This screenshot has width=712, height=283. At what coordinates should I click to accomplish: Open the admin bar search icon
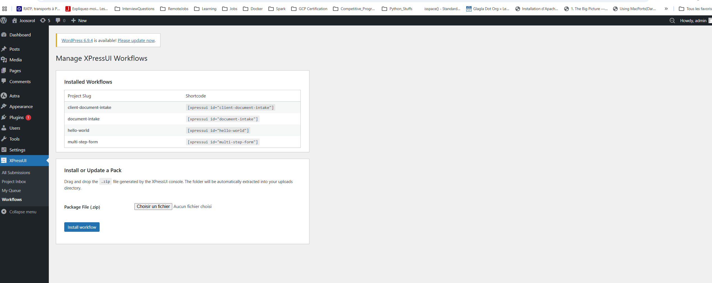pos(672,20)
